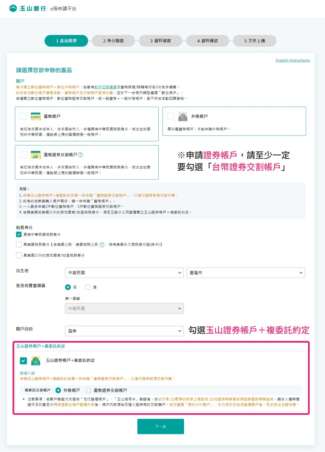Click step 4 資料確認 tab
This screenshot has width=325, height=452.
(208, 41)
